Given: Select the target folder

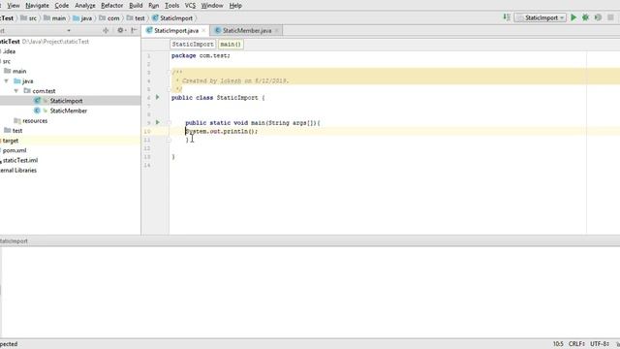Looking at the screenshot, I should [11, 141].
